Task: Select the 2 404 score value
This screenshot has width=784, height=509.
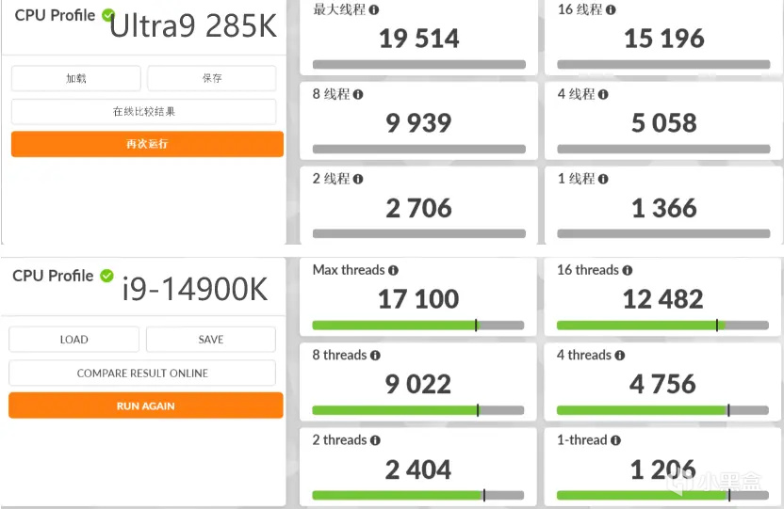Action: coord(418,469)
